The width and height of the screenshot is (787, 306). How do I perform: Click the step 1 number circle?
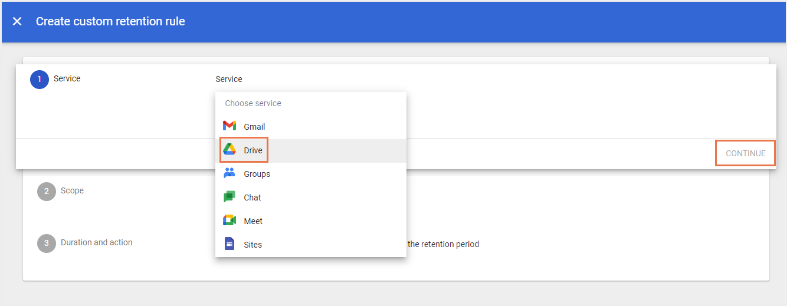click(x=40, y=80)
